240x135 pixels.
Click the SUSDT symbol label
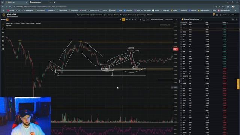[3, 19]
